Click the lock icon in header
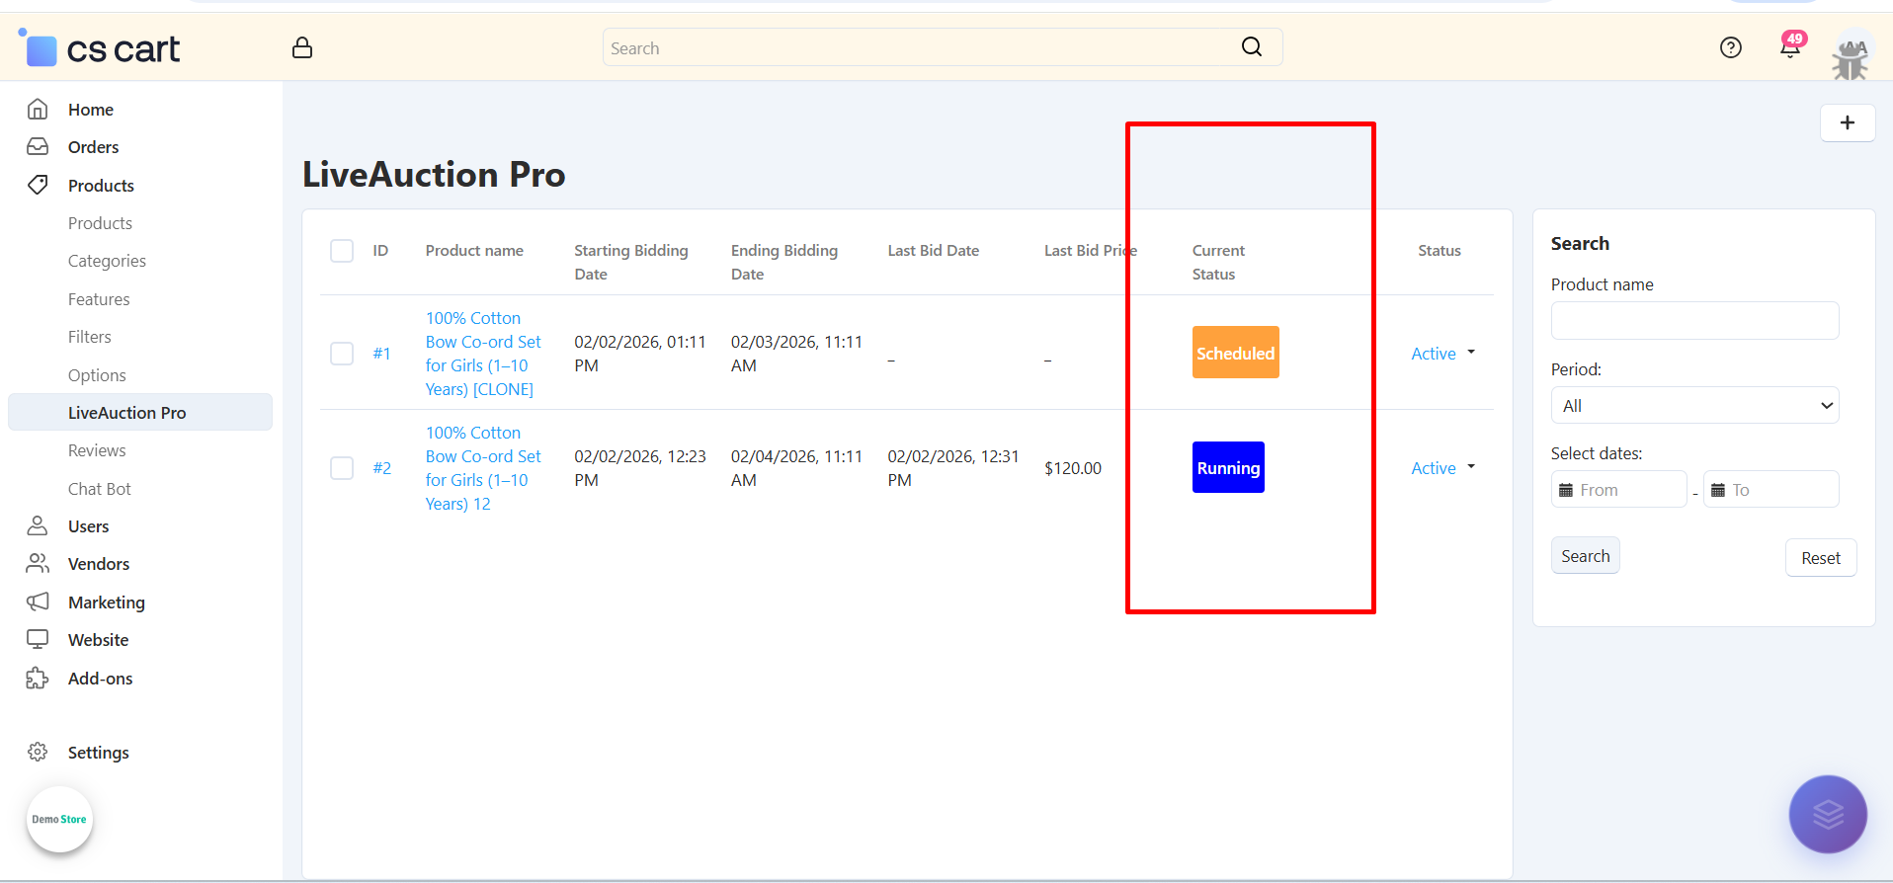Viewport: 1893px width, 883px height. click(302, 47)
